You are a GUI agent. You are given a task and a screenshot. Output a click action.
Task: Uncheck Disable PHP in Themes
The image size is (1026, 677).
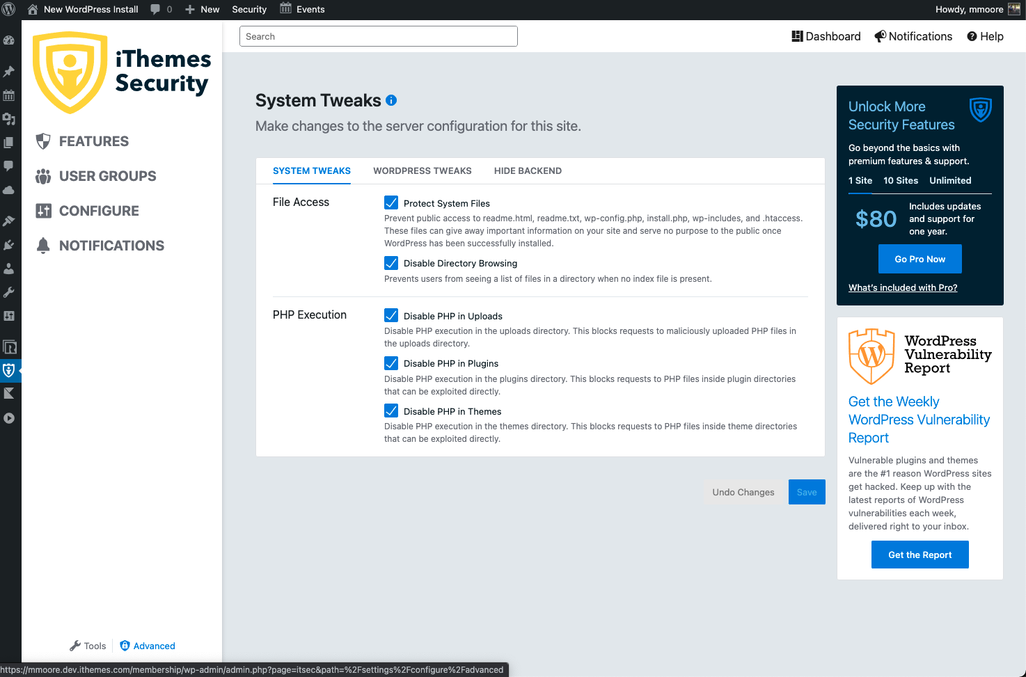391,411
